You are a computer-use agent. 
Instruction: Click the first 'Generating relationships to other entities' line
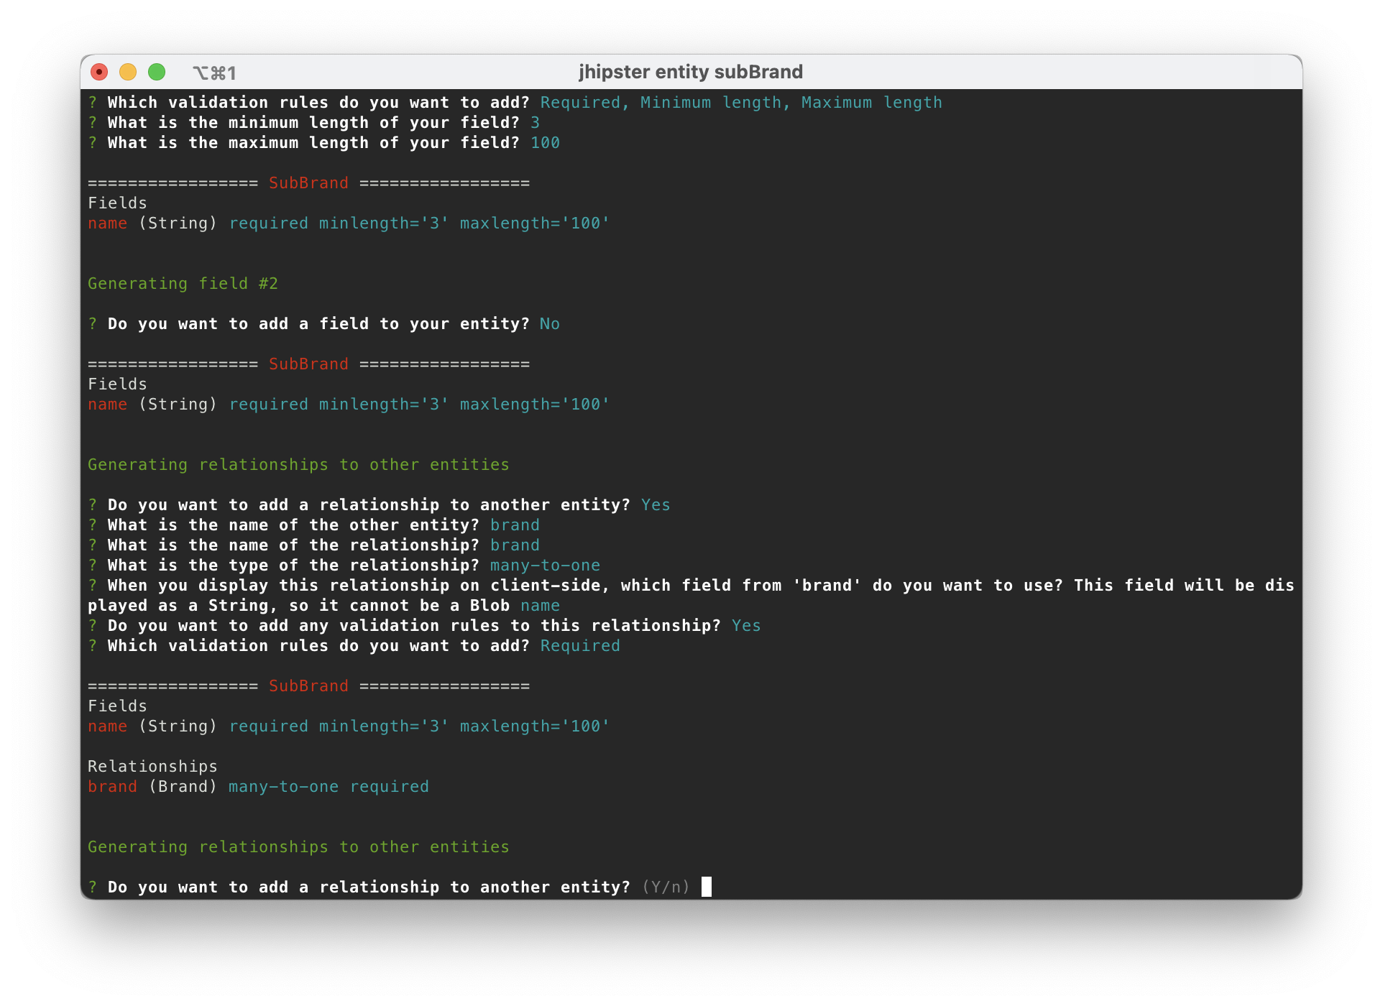pyautogui.click(x=298, y=465)
